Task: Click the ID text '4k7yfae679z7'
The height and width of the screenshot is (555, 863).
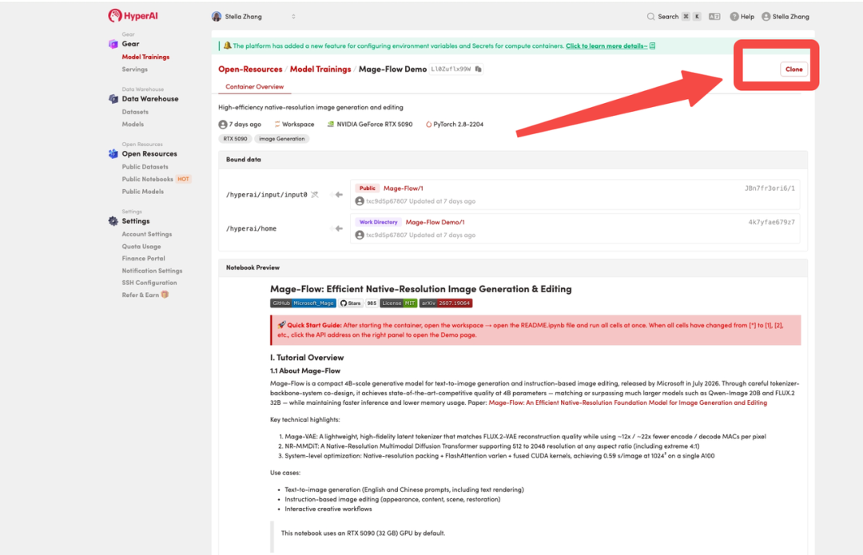Action: click(x=772, y=222)
